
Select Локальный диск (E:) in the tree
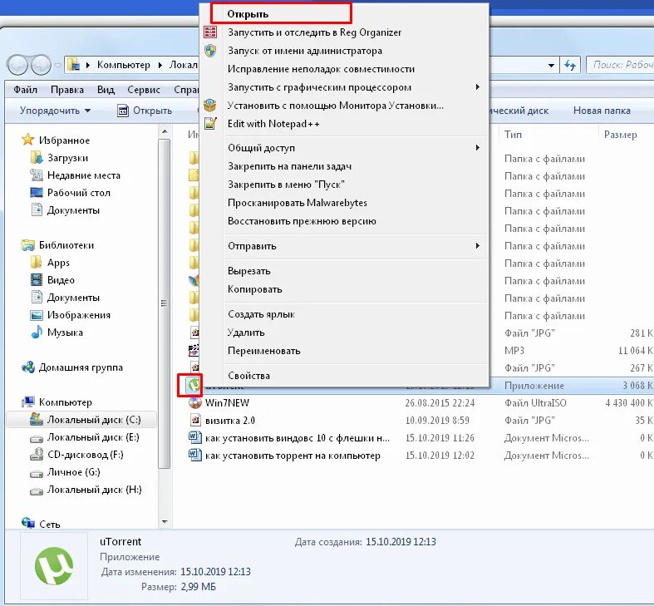93,437
